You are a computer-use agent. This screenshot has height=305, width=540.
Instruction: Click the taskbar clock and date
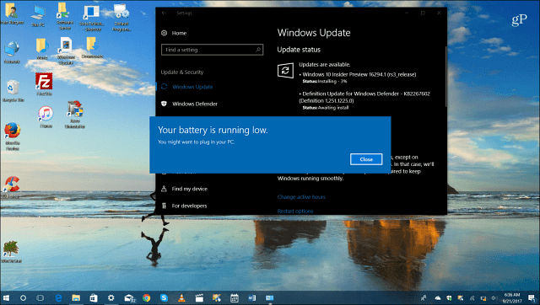512,297
